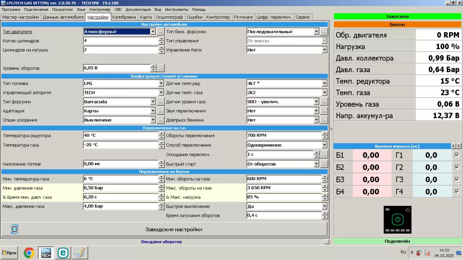Screen dimensions: 463x260
Task: Toggle the Г4 injector checkbox
Action: (457, 192)
